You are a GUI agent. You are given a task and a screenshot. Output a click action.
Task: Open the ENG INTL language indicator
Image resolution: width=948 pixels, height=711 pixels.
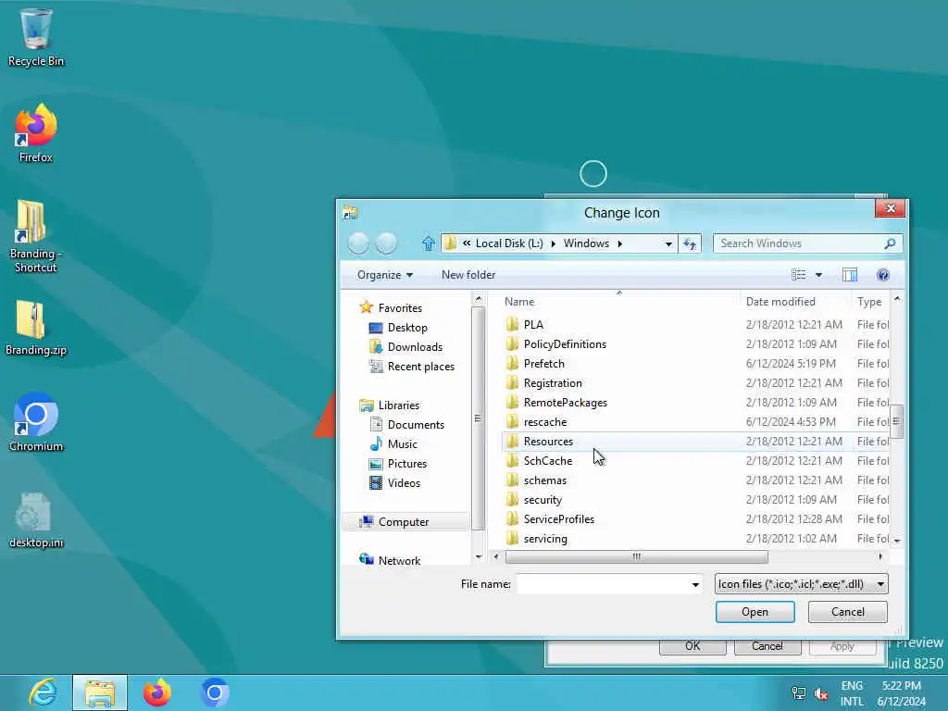[852, 693]
